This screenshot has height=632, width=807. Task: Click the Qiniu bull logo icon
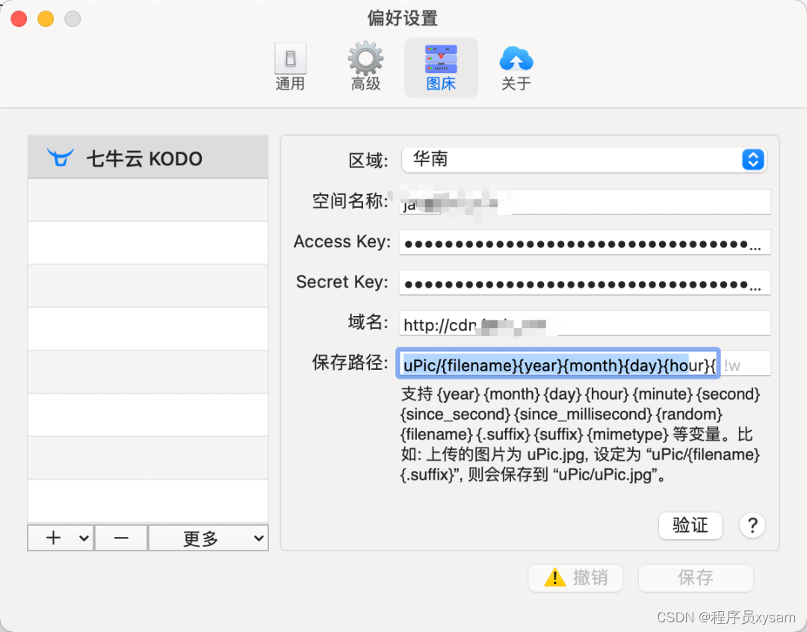[x=61, y=158]
